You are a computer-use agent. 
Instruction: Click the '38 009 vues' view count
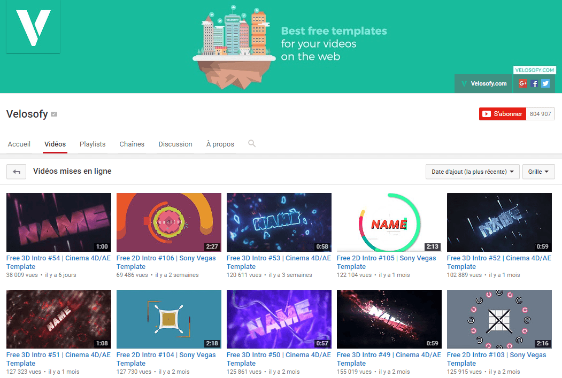click(22, 275)
